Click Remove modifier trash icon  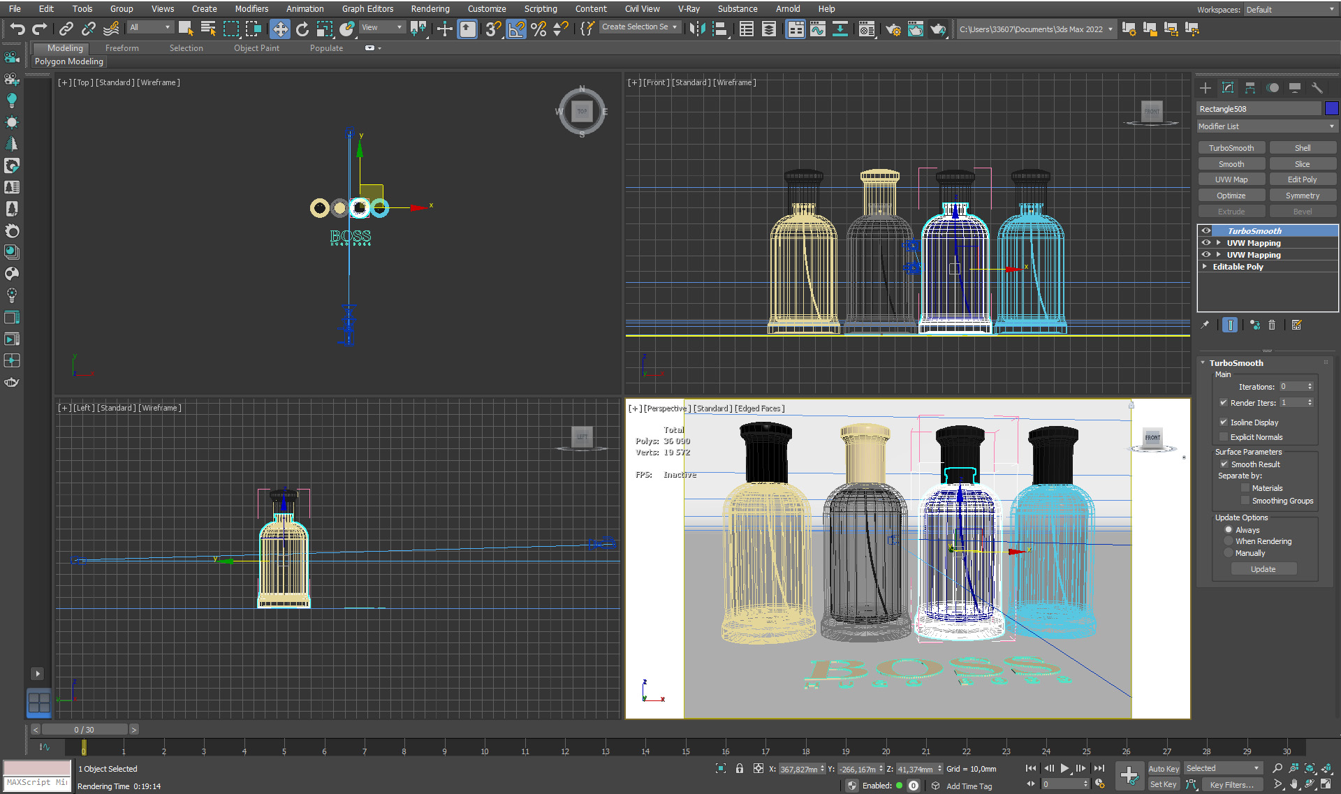pos(1272,325)
